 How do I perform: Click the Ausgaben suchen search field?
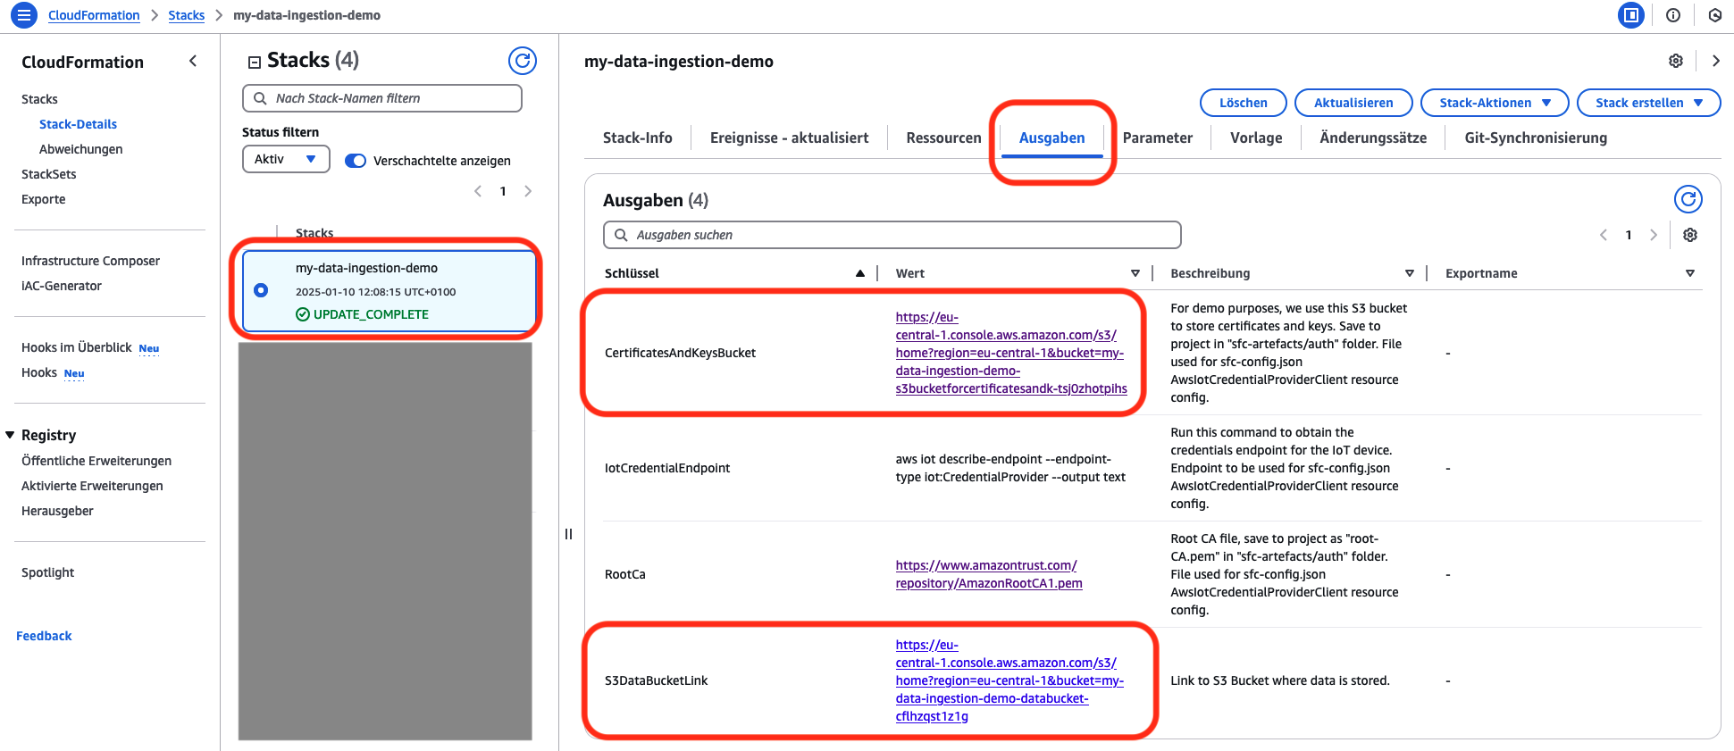892,235
